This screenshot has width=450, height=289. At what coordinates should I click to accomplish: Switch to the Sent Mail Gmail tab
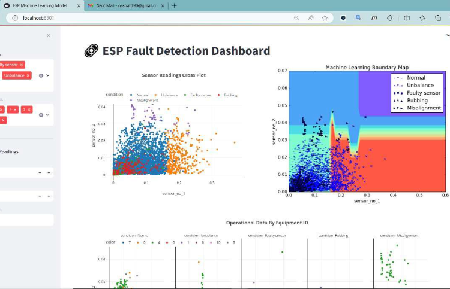123,5
